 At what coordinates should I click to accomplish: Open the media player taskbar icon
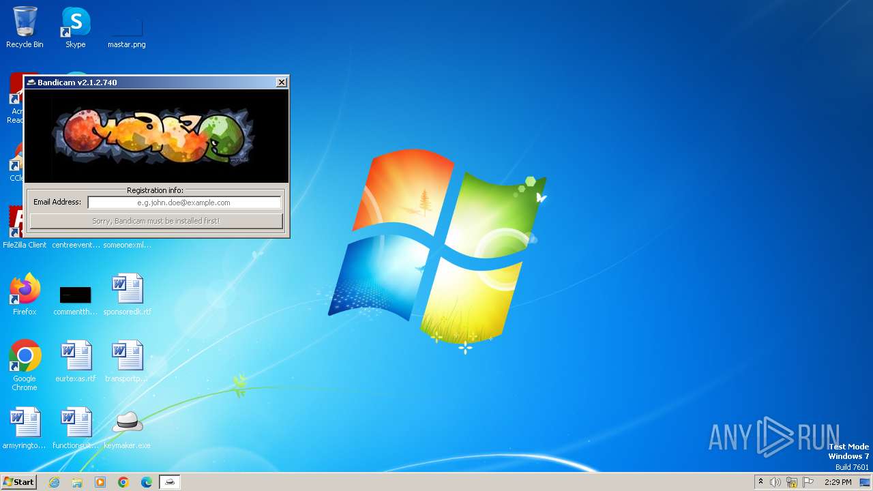(100, 482)
